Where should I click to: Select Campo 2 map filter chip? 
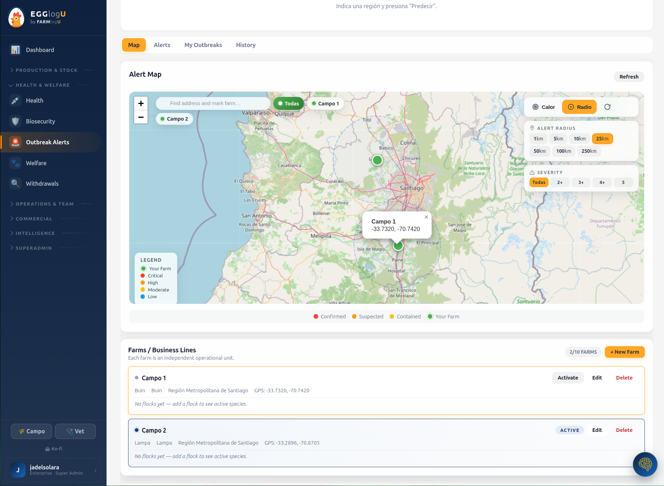click(174, 119)
